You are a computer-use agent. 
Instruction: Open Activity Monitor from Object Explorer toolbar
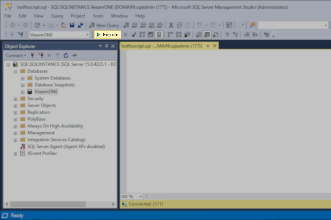click(74, 56)
